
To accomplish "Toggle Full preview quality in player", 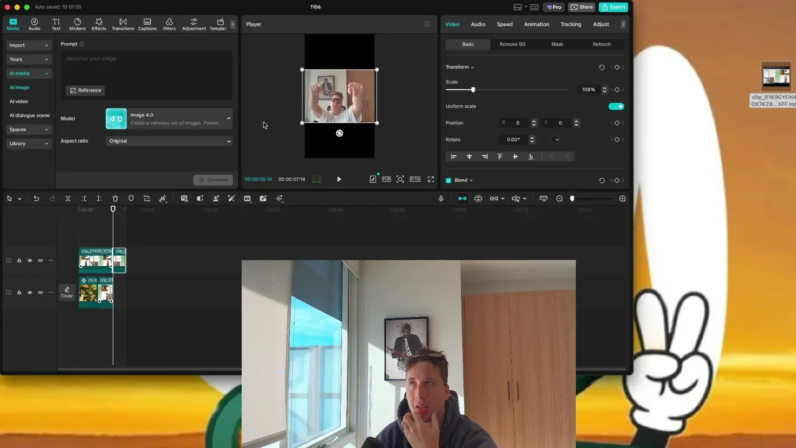I will [x=386, y=179].
